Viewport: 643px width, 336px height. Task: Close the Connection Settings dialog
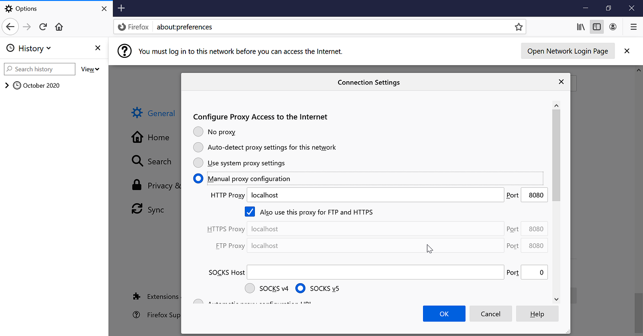tap(561, 82)
